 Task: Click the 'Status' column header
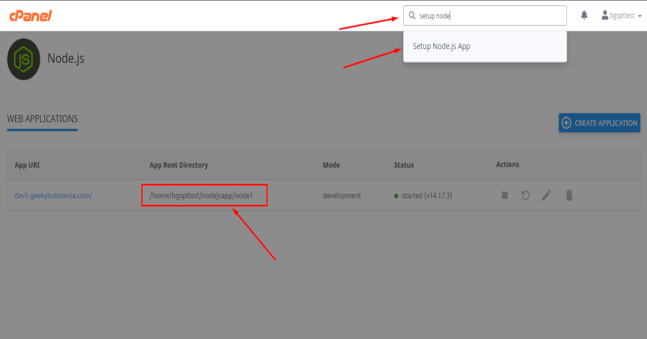pyautogui.click(x=404, y=165)
